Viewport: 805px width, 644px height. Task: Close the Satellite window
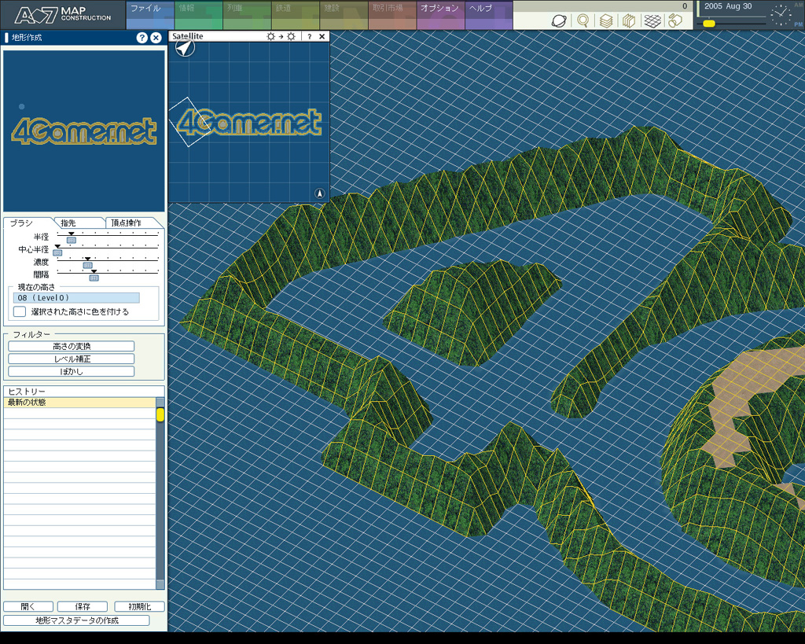322,36
